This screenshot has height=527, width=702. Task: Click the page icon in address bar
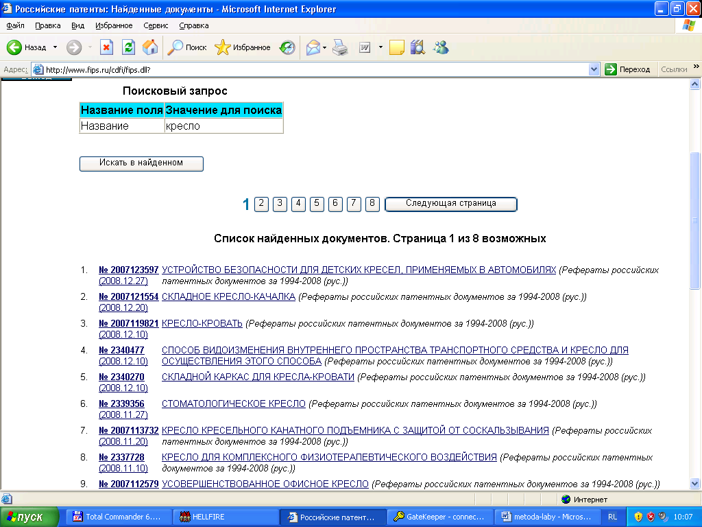pyautogui.click(x=38, y=69)
